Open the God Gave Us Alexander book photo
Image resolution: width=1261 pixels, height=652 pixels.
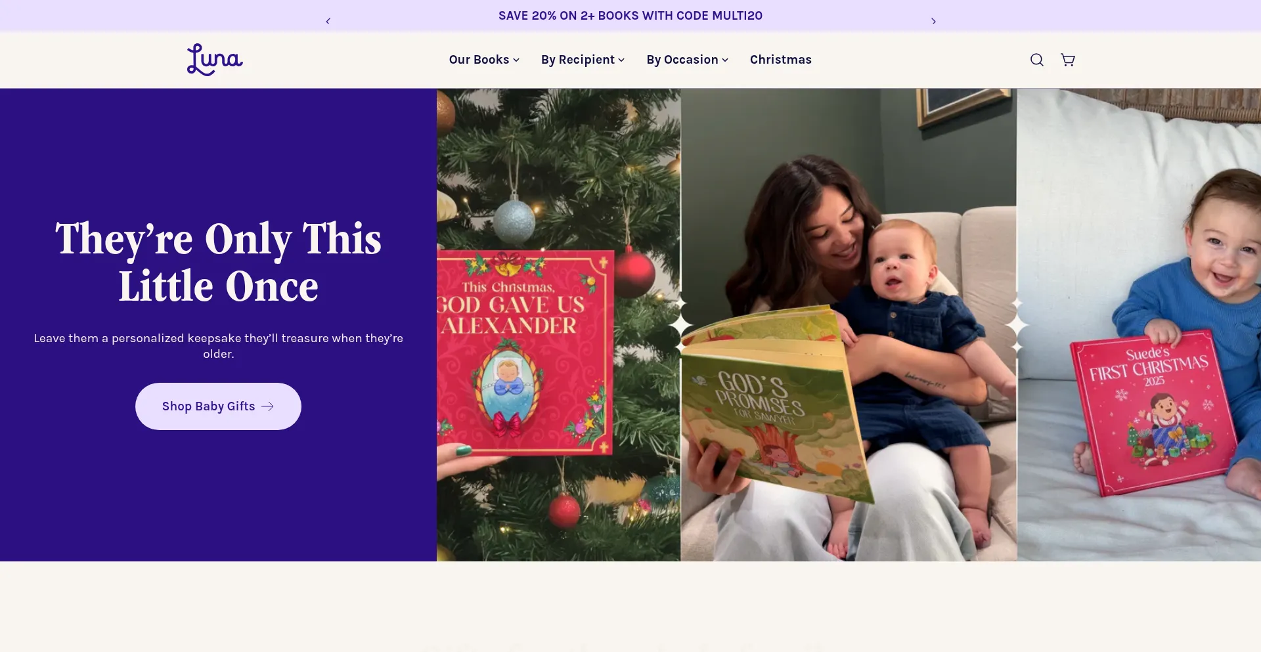pos(559,325)
